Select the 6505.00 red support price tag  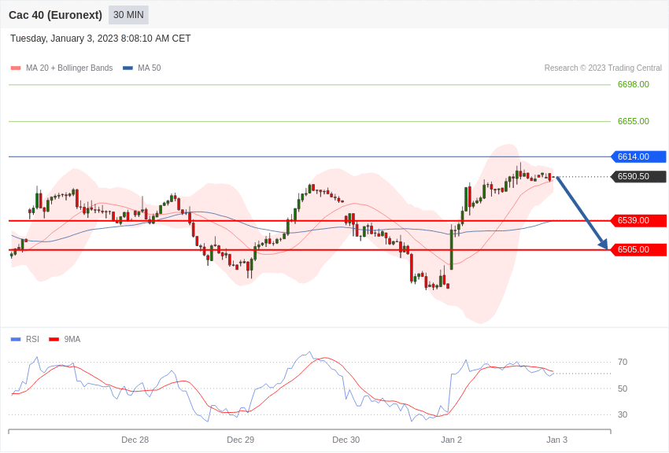pos(639,249)
